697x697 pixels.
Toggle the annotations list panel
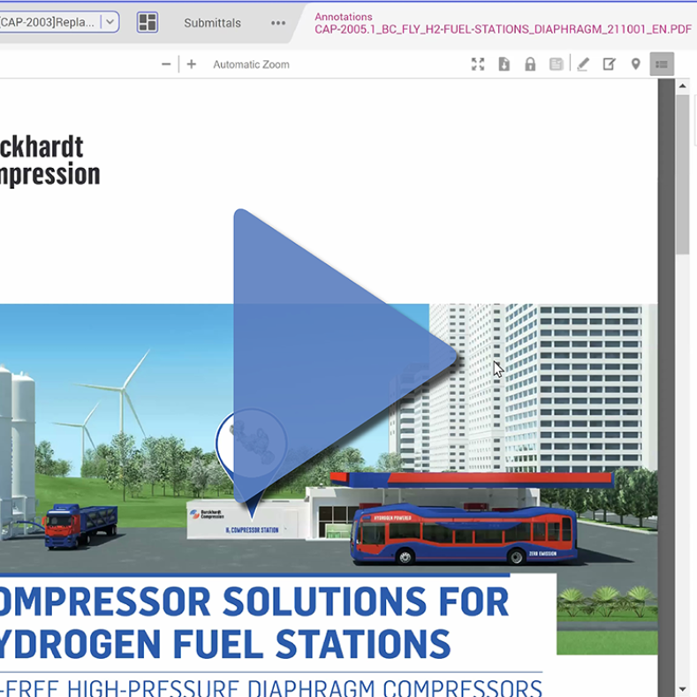[x=662, y=64]
